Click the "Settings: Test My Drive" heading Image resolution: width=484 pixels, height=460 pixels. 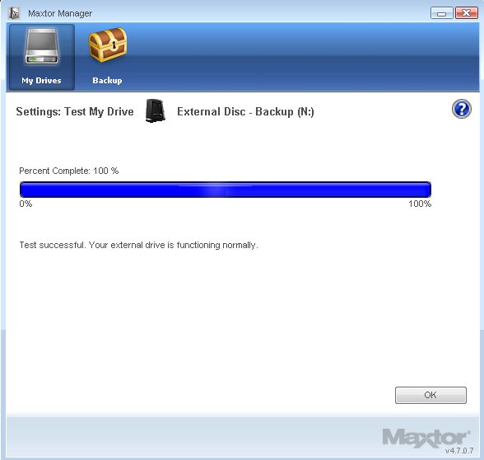pyautogui.click(x=75, y=111)
